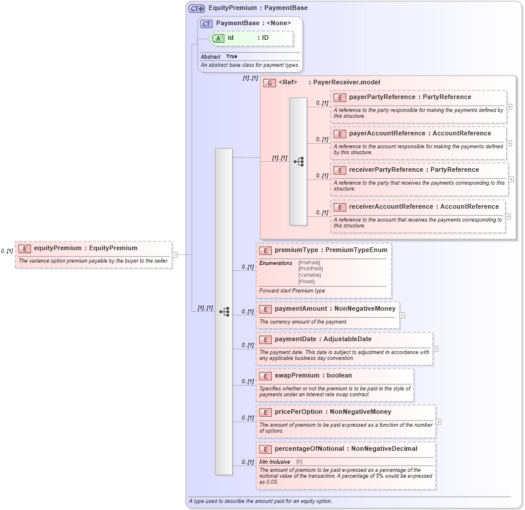Click the [PrePaid] enumeration value
Image resolution: width=525 pixels, height=510 pixels.
click(x=309, y=263)
